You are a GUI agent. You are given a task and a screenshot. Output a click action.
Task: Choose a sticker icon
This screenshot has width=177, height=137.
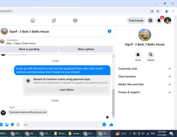(12, 125)
